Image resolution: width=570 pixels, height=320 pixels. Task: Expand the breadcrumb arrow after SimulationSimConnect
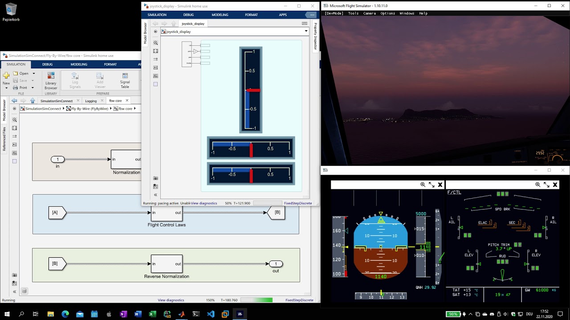click(64, 108)
